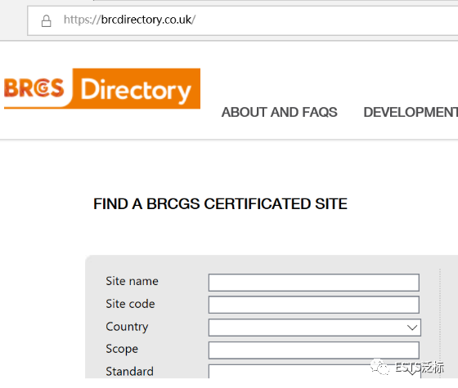Open the Standard dropdown field
The width and height of the screenshot is (458, 388).
315,371
